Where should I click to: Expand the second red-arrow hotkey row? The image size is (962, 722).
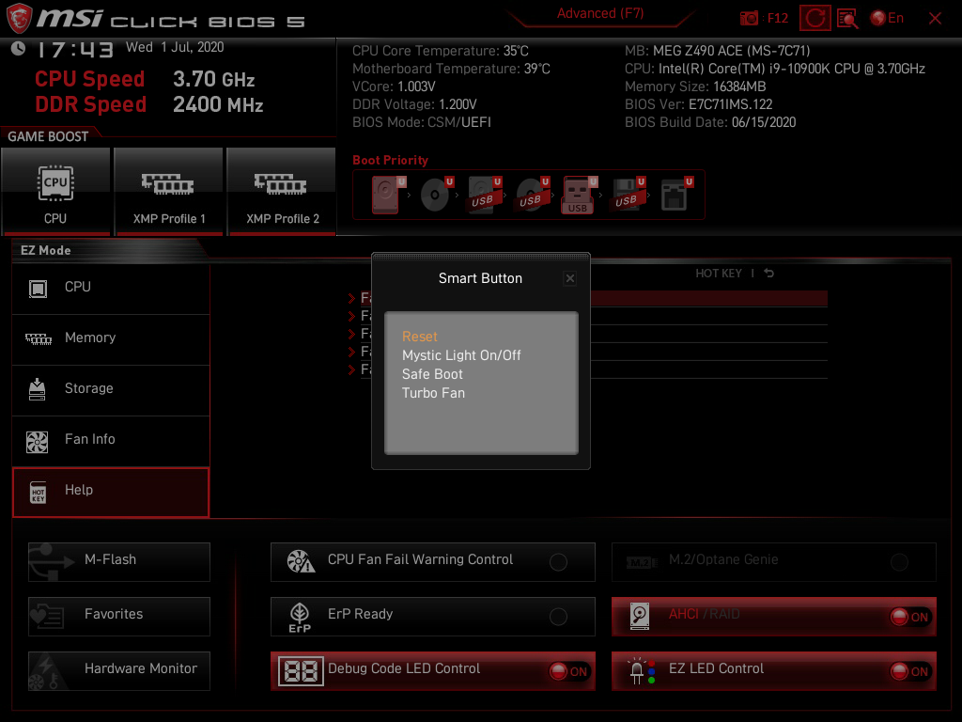pyautogui.click(x=351, y=316)
